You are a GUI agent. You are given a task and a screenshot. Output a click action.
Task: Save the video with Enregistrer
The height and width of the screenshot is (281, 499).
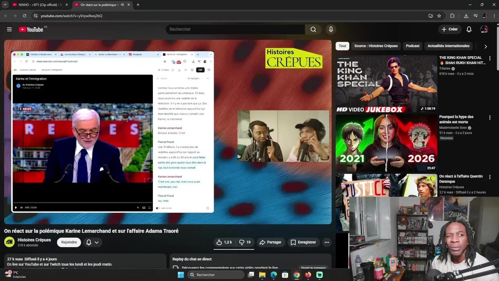(303, 242)
